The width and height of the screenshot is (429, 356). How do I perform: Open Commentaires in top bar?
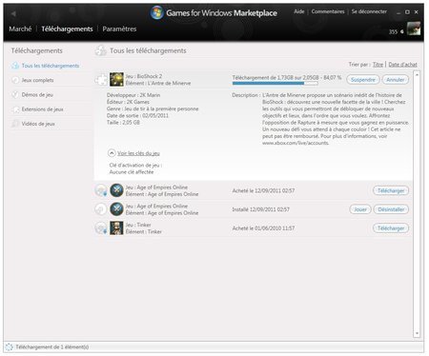point(328,11)
